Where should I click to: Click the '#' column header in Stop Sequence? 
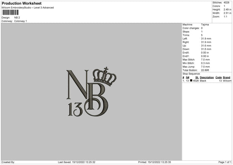pos(183,77)
